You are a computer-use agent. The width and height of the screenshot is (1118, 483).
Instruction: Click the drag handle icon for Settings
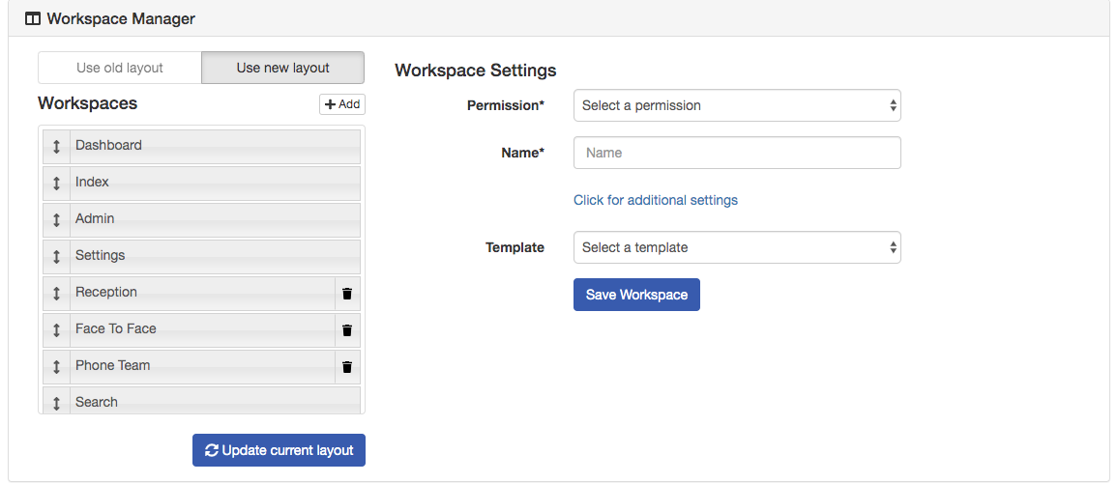click(x=56, y=256)
